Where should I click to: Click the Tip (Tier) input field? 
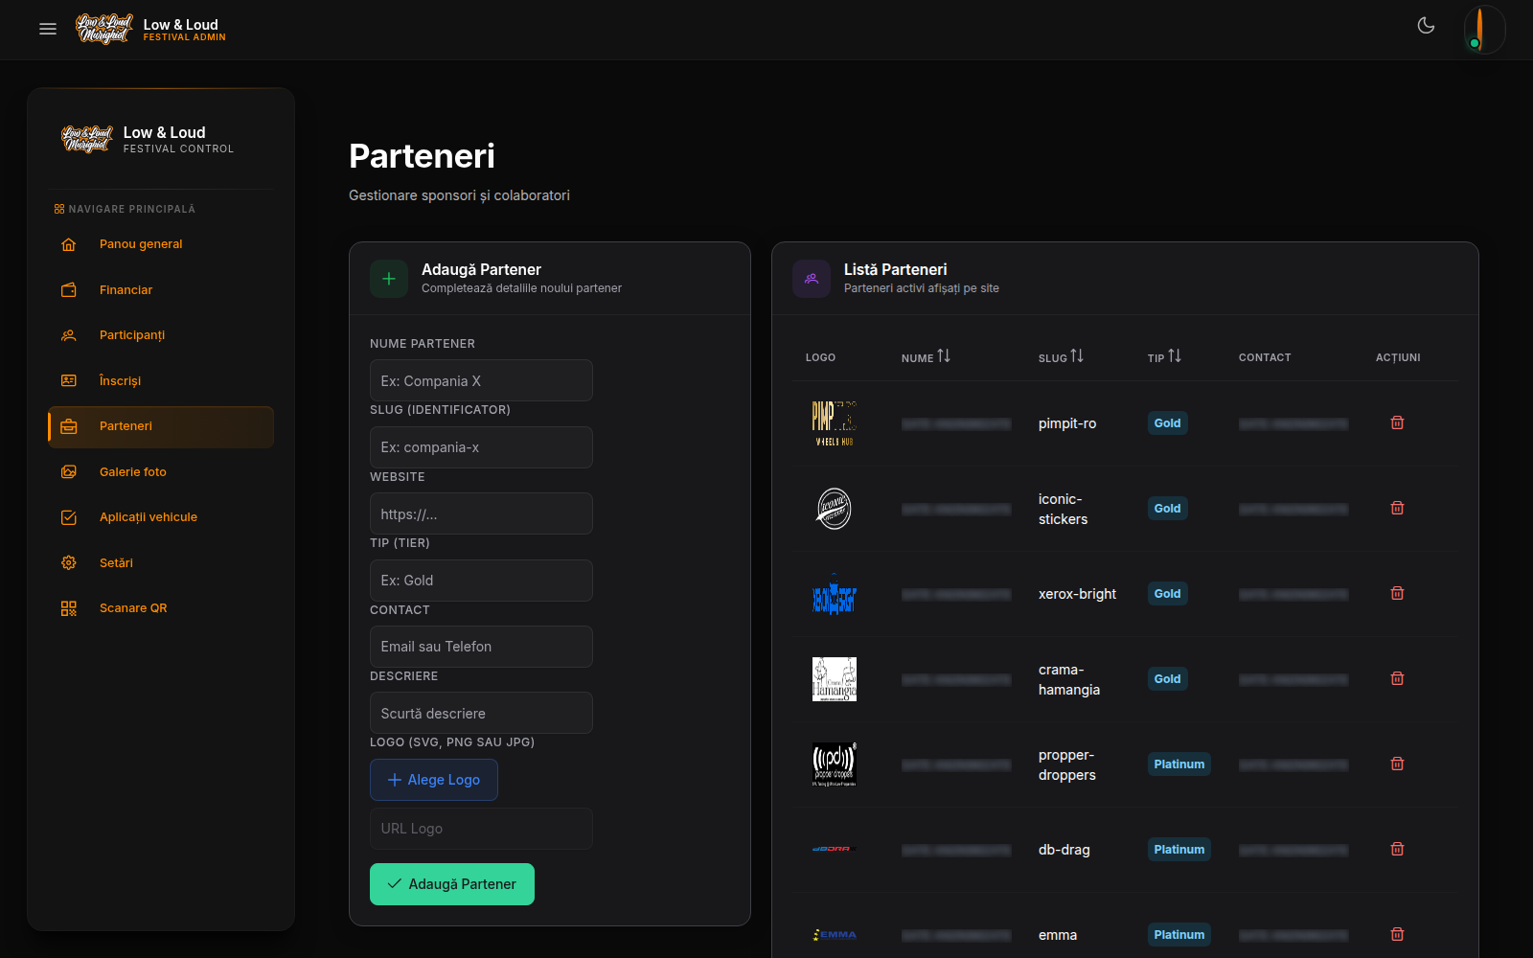481,581
